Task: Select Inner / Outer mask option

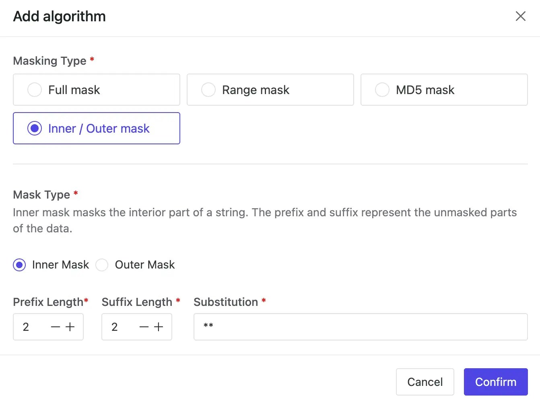Action: [35, 129]
